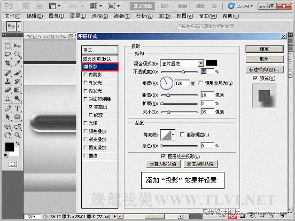295x221 pixels.
Task: Click 设置为默认值 make default button
Action: [x=163, y=164]
